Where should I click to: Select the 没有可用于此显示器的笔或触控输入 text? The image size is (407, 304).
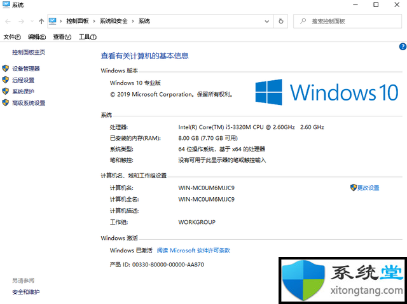pos(222,160)
